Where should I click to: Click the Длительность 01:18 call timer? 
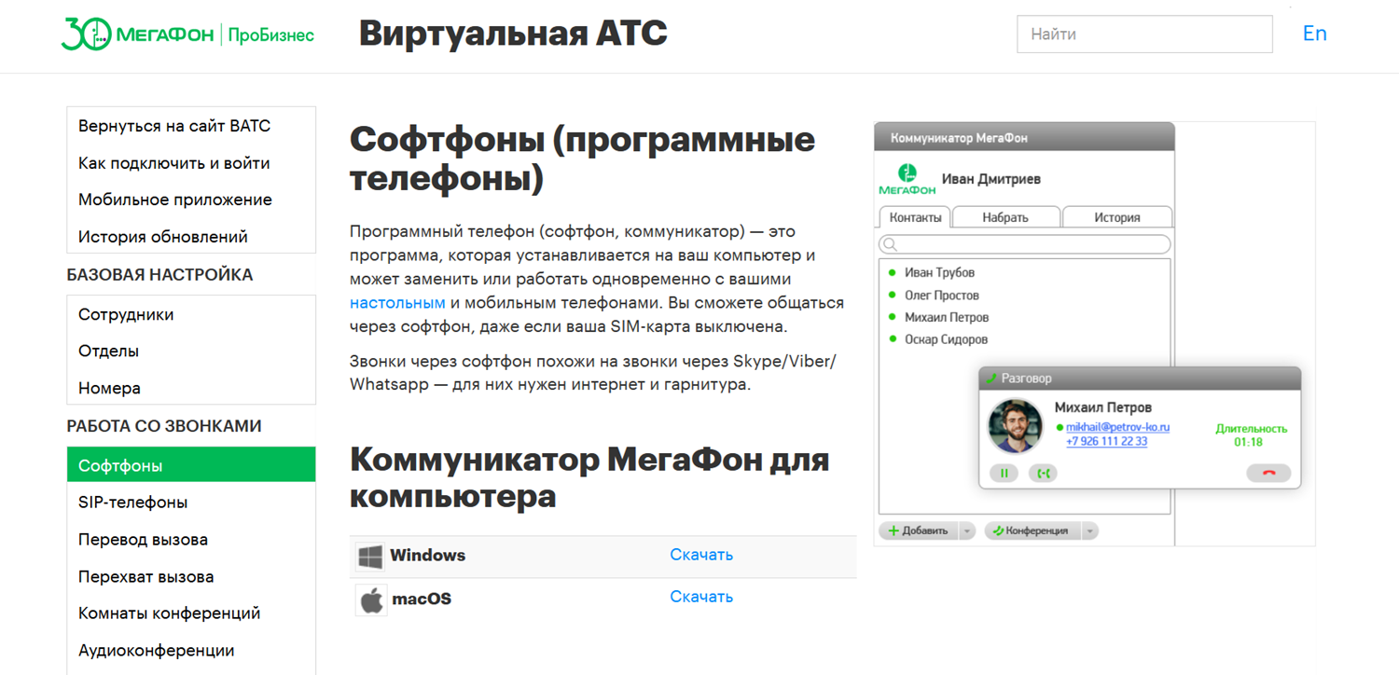point(1251,435)
